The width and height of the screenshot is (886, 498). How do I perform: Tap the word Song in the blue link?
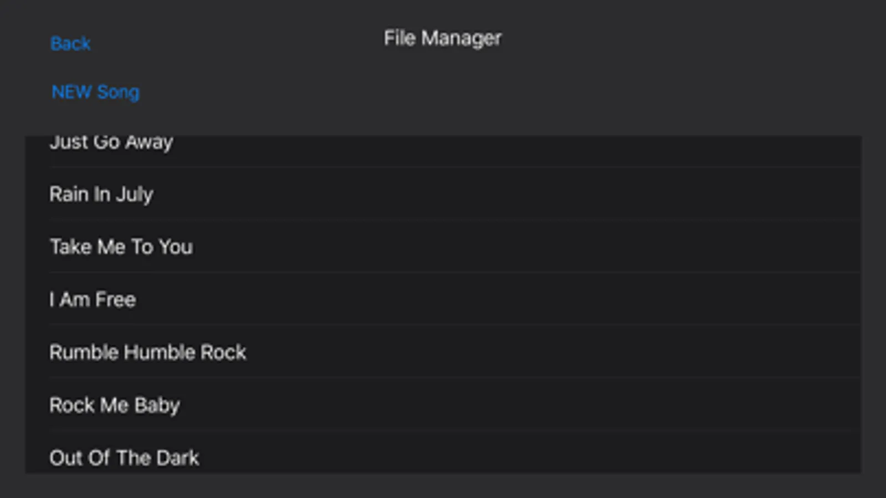[x=118, y=92]
